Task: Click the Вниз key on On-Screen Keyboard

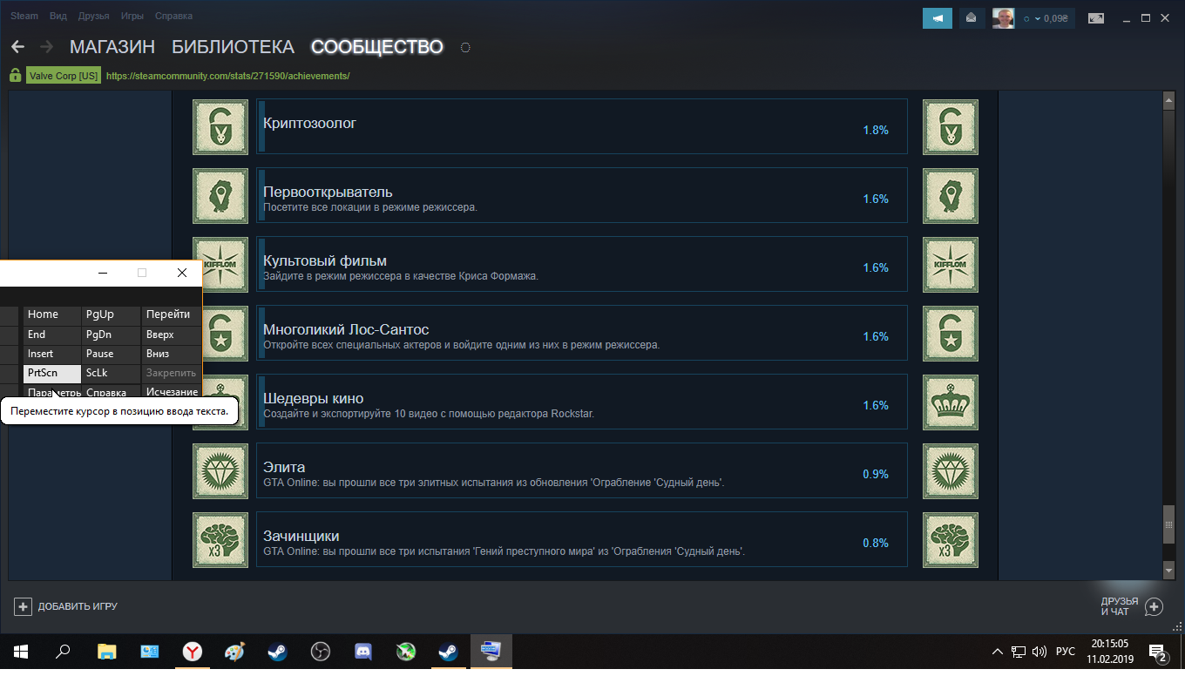Action: (172, 354)
